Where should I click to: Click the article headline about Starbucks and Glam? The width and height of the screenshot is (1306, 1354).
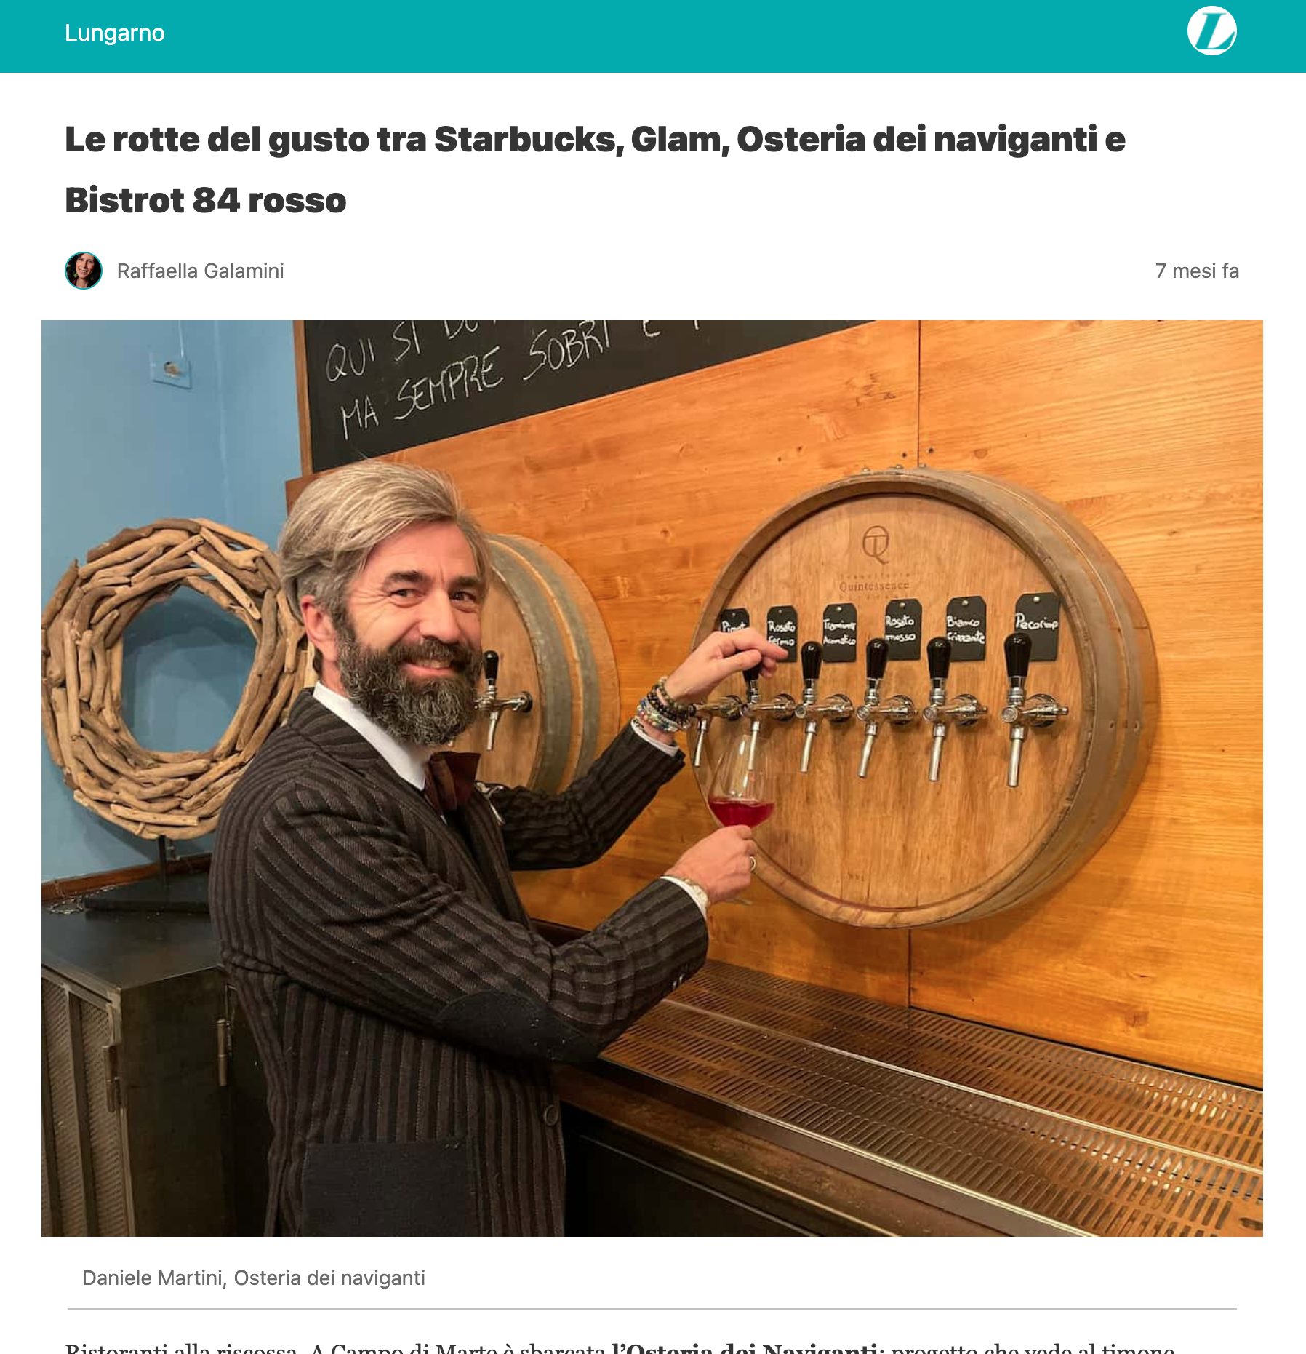click(x=595, y=170)
